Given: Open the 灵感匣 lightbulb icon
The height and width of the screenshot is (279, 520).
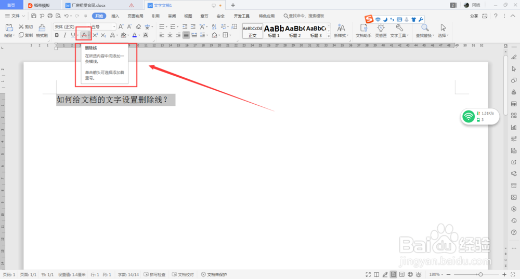Looking at the screenshot, I should [381, 31].
